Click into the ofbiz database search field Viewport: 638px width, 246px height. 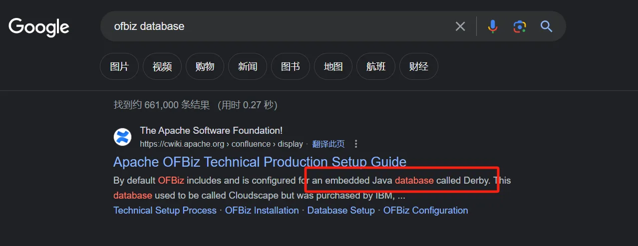coord(280,26)
